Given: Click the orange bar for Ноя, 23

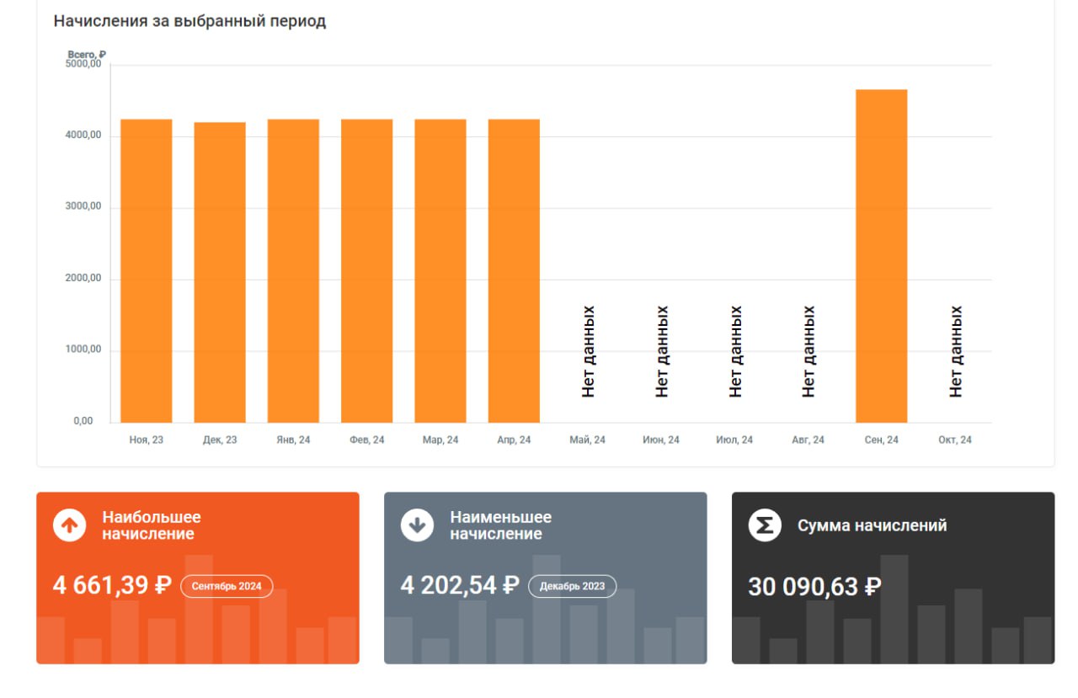Looking at the screenshot, I should [x=147, y=271].
